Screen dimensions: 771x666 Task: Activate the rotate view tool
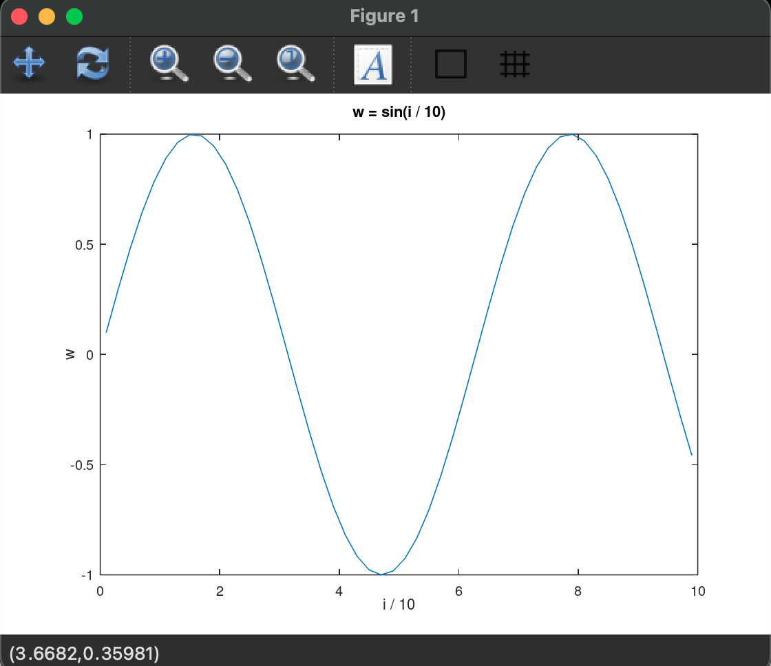click(93, 63)
